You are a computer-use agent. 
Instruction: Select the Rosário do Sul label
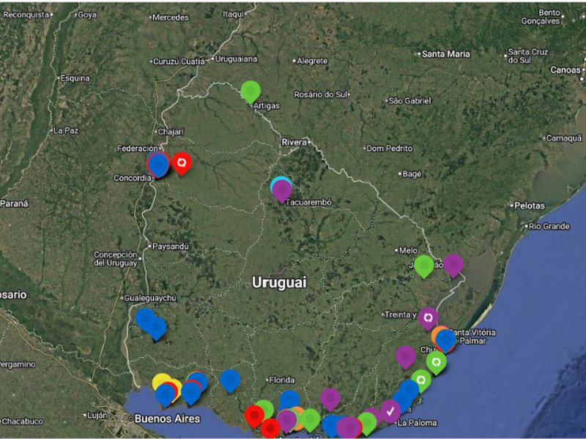click(321, 94)
